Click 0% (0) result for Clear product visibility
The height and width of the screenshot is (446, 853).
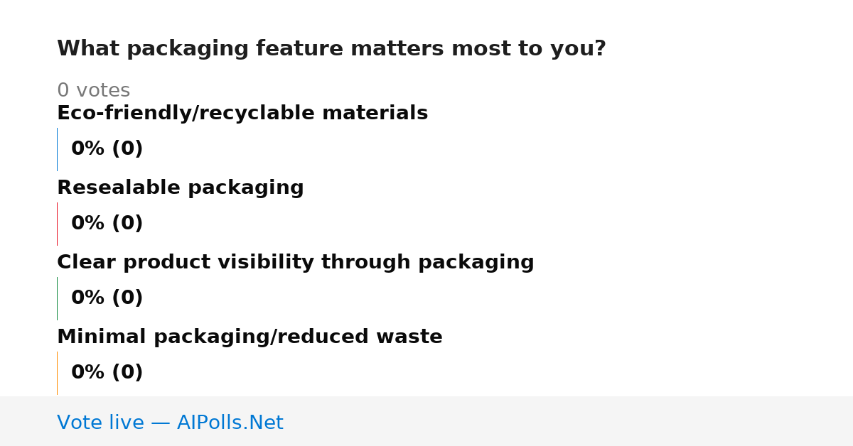coord(107,298)
